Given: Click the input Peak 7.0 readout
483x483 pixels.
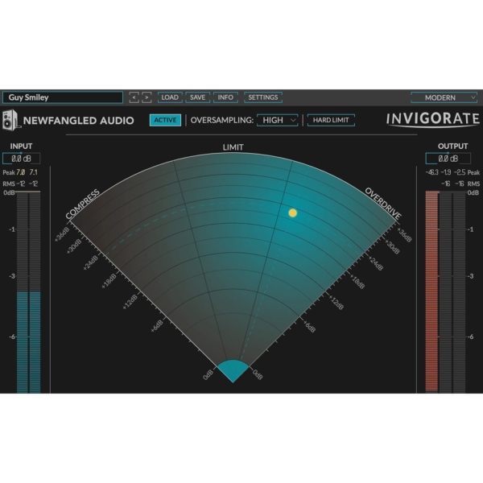Looking at the screenshot, I should pyautogui.click(x=21, y=172).
